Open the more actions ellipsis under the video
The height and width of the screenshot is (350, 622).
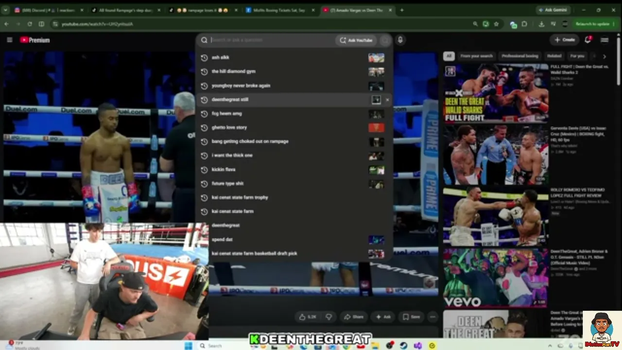coord(432,317)
